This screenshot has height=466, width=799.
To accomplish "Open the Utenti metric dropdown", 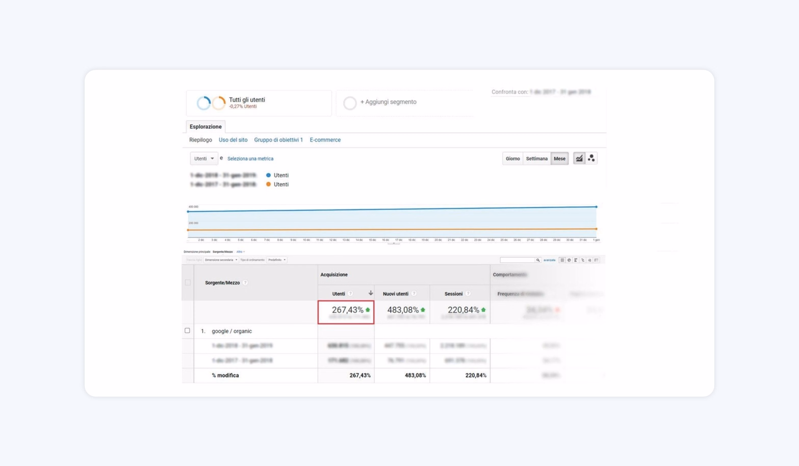I will coord(204,159).
